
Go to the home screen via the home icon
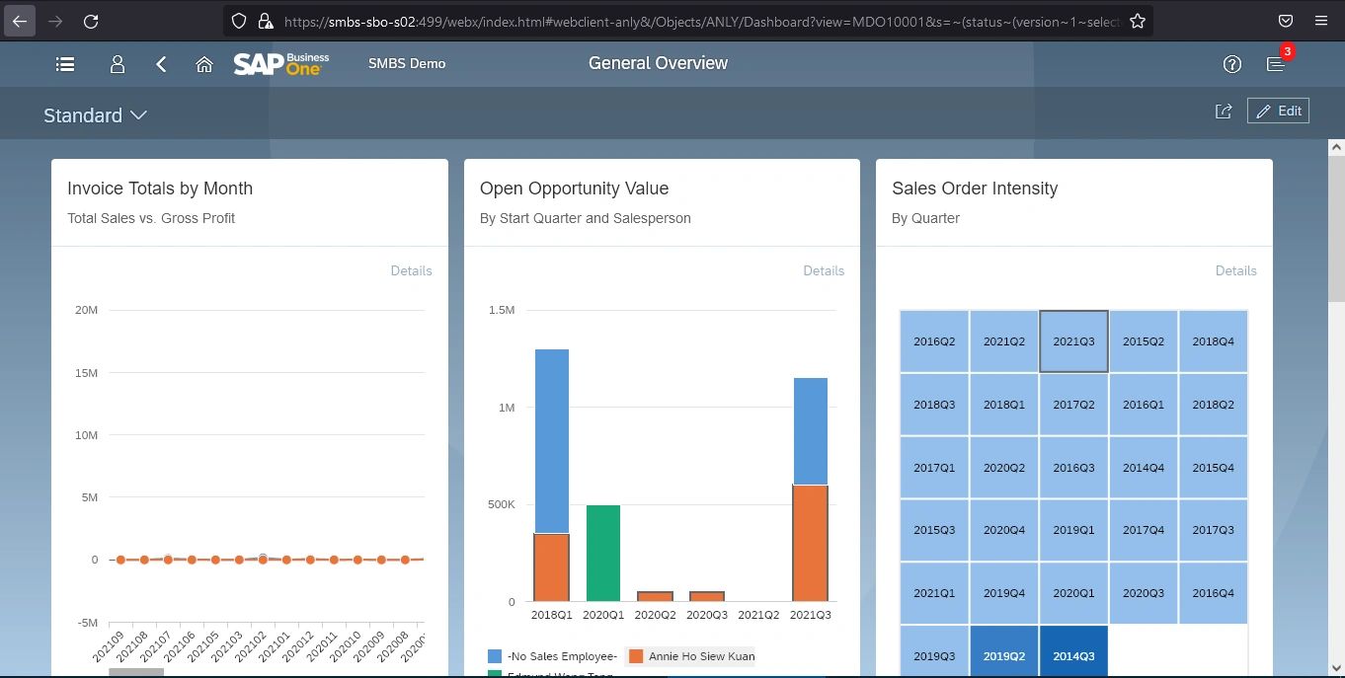coord(204,63)
